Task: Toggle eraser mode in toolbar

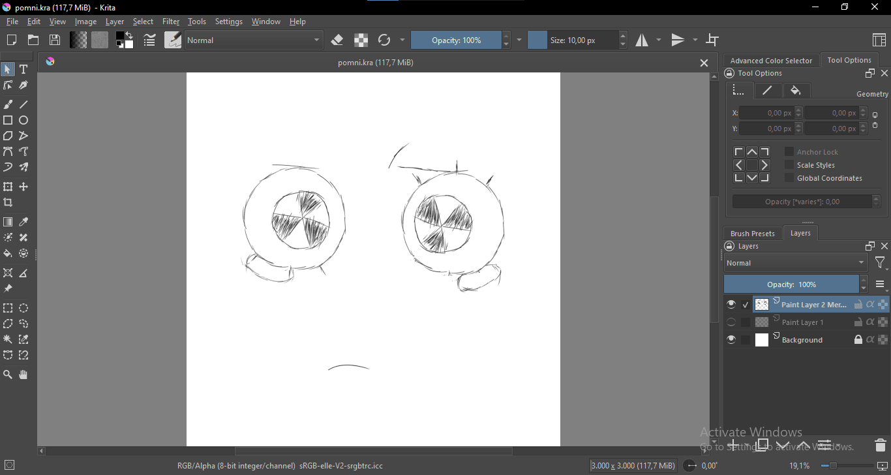Action: (x=337, y=40)
